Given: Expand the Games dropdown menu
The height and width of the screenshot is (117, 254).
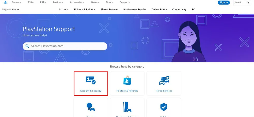Looking at the screenshot, I should pos(16,2).
